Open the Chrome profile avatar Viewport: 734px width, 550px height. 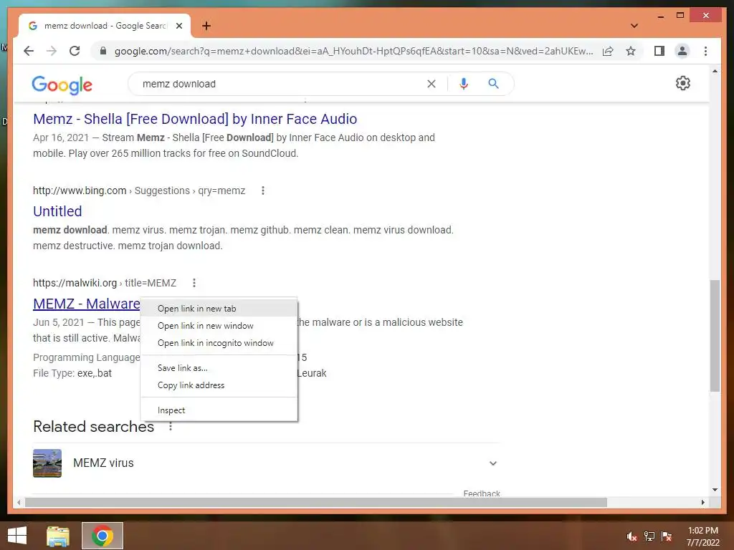682,51
